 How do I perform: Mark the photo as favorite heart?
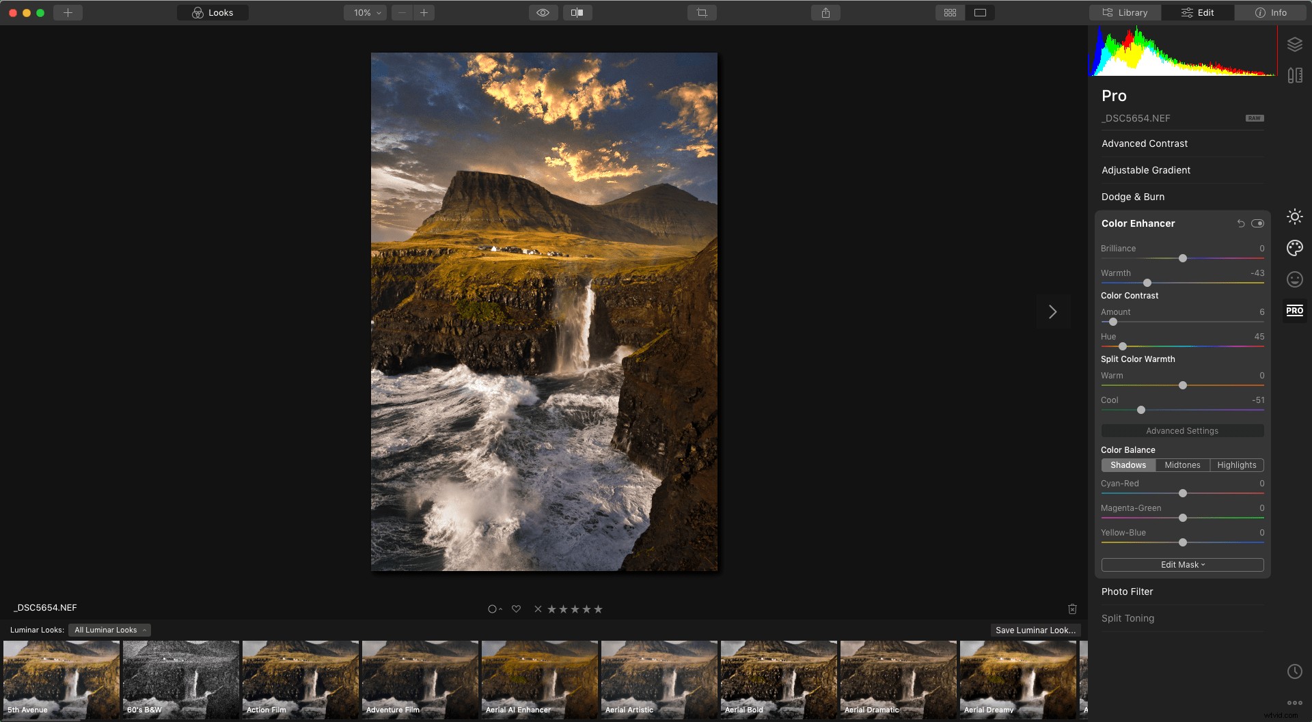click(x=517, y=609)
